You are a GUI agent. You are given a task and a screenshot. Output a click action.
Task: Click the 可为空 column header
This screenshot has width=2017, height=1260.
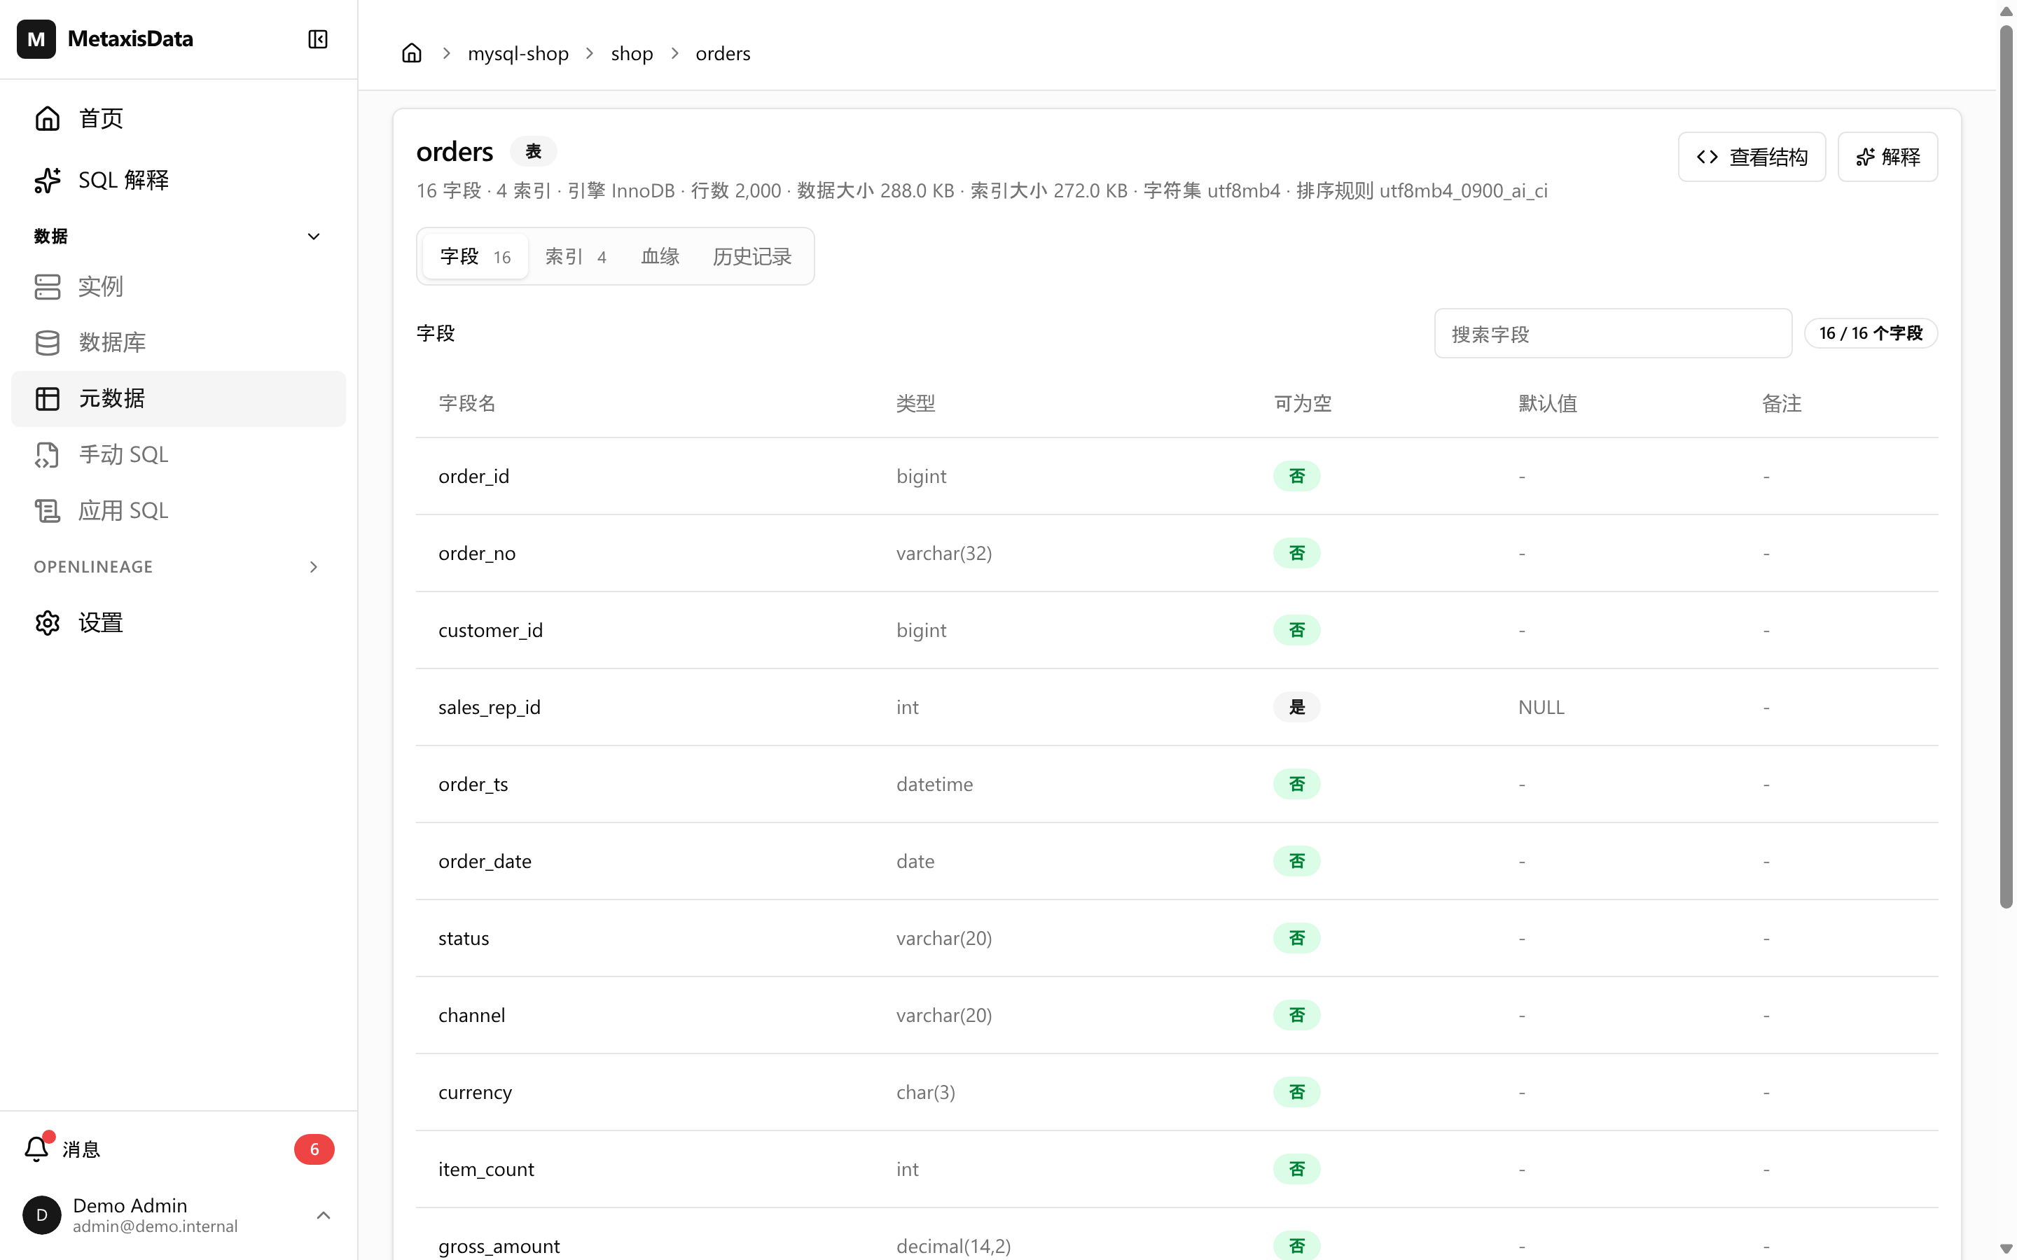pos(1303,403)
